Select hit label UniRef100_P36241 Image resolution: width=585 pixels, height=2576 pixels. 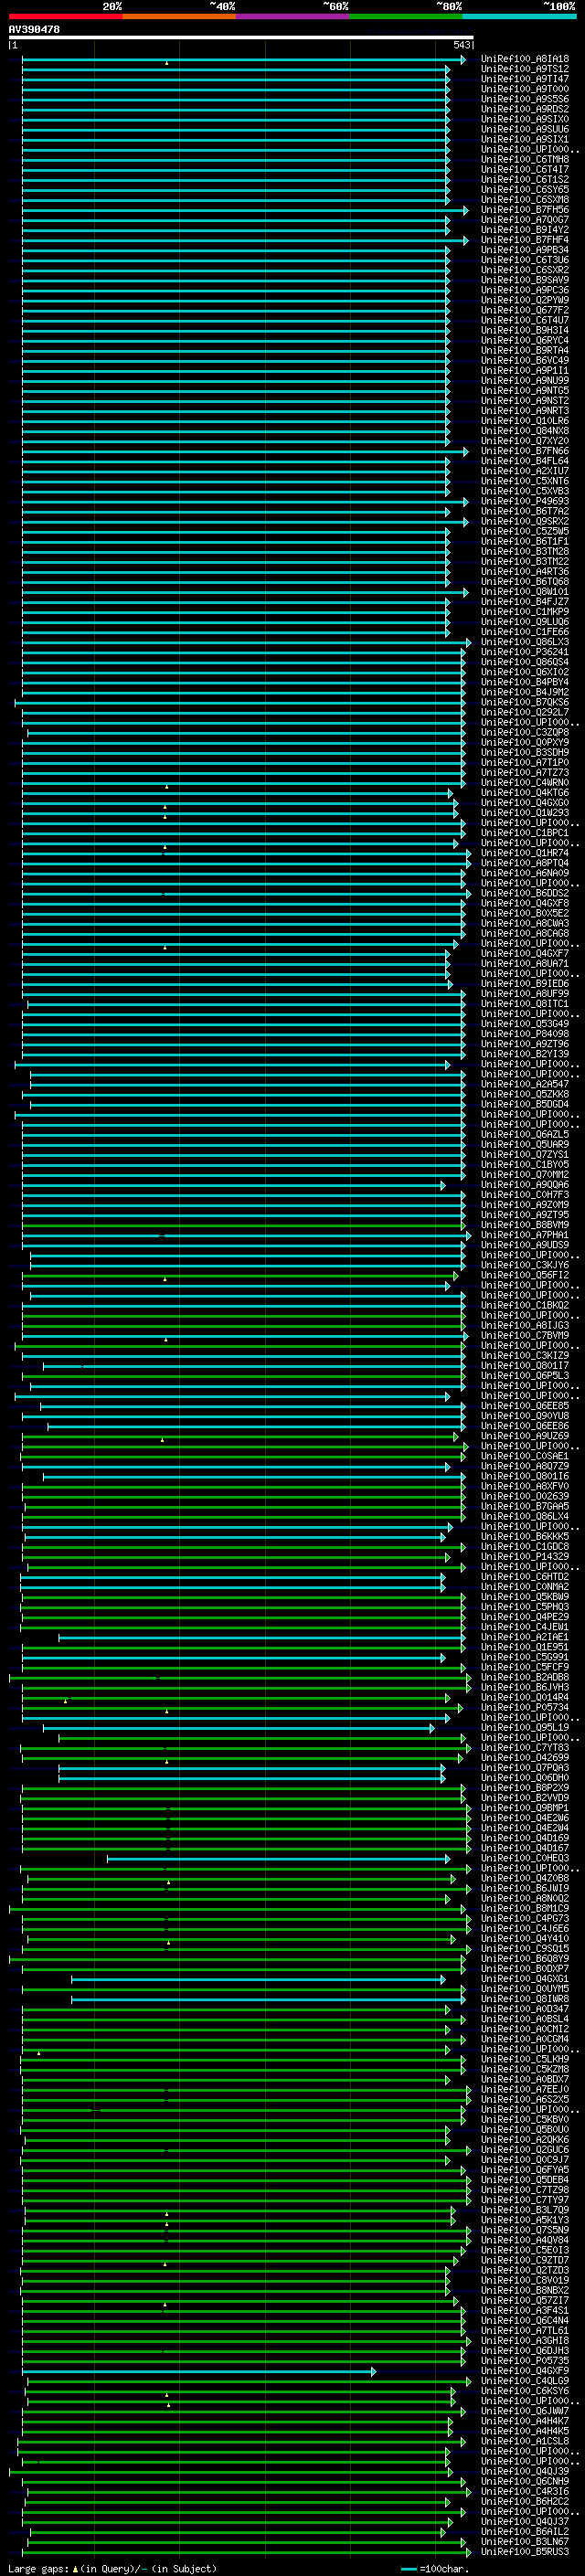(x=524, y=652)
